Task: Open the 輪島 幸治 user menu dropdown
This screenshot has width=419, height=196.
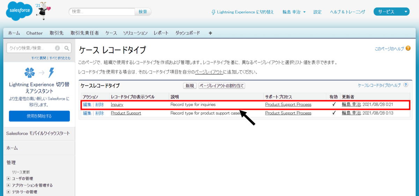Action: pos(294,12)
